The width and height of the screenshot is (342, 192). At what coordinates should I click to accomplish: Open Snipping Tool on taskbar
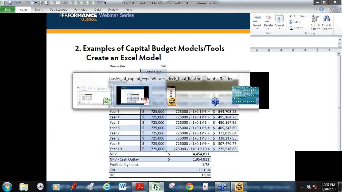(173, 187)
